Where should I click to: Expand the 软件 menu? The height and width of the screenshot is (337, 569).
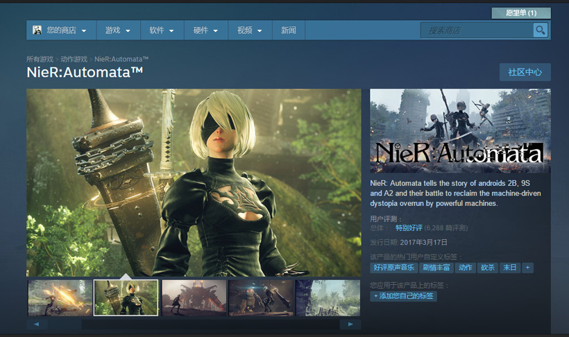click(x=162, y=30)
